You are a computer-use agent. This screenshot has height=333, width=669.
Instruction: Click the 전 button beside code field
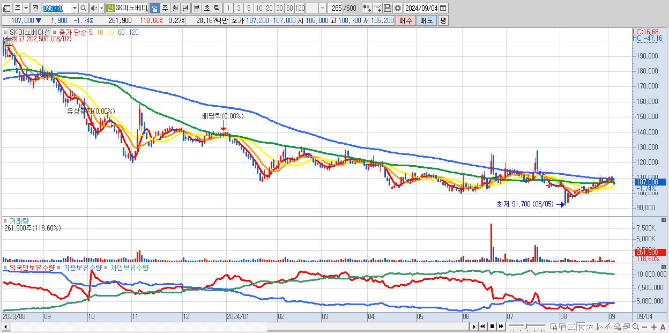tap(35, 8)
